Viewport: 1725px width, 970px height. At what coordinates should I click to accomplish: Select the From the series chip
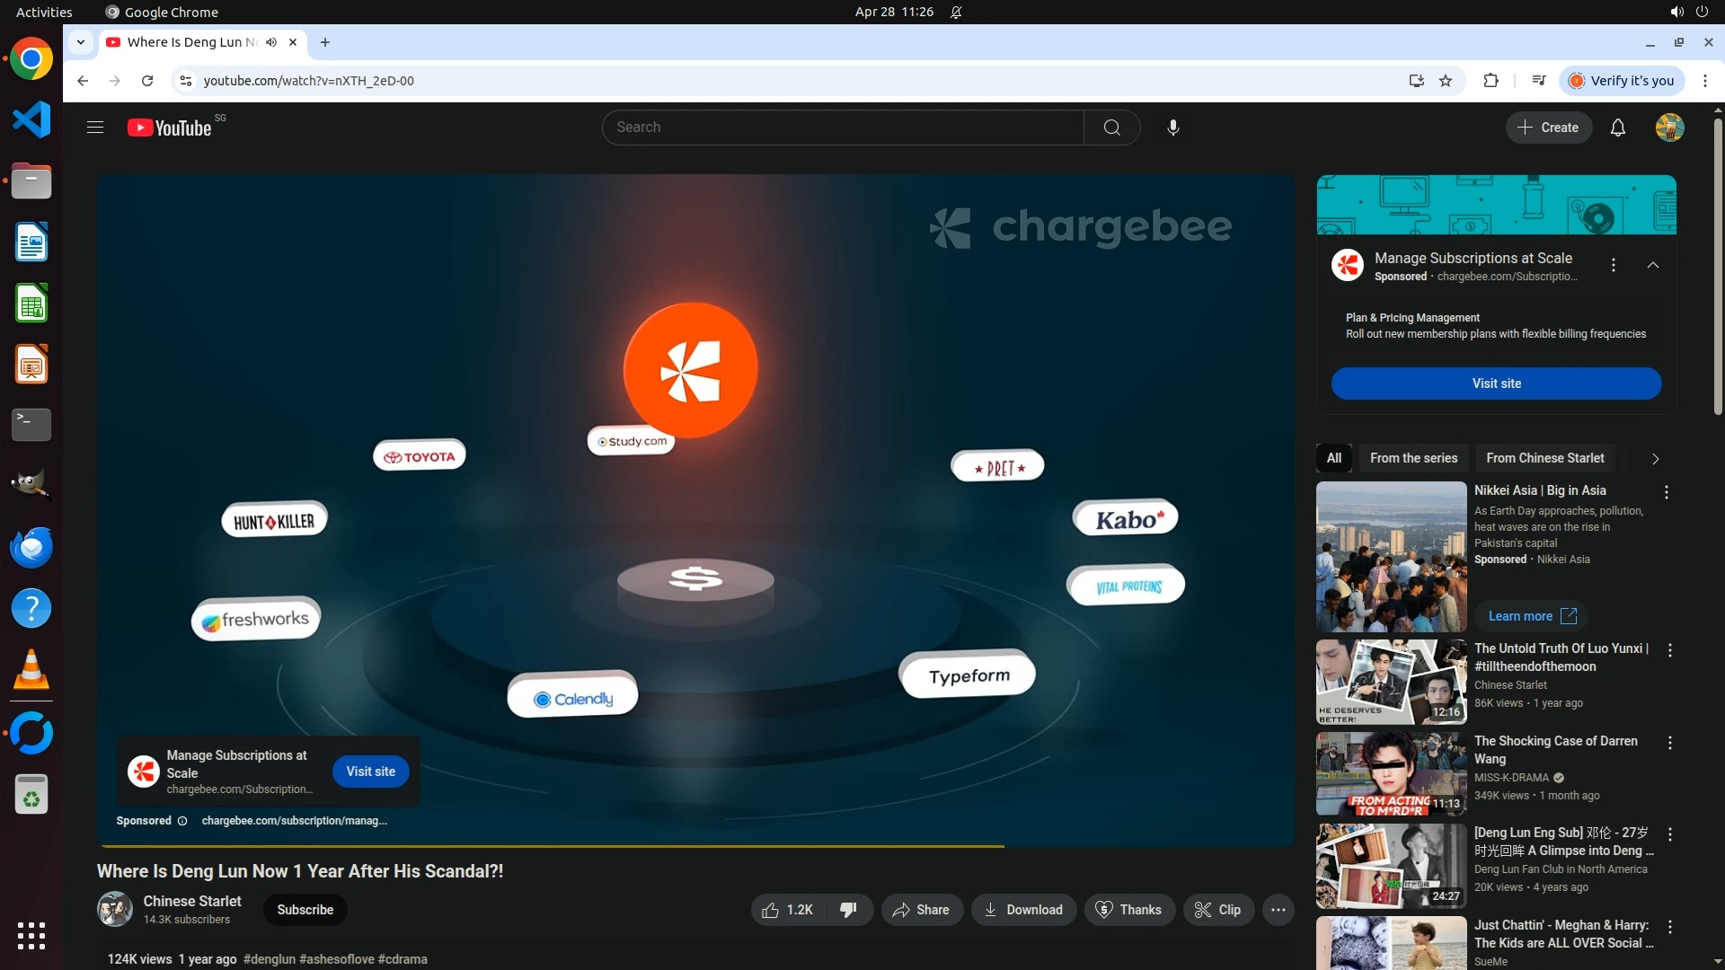click(1413, 458)
